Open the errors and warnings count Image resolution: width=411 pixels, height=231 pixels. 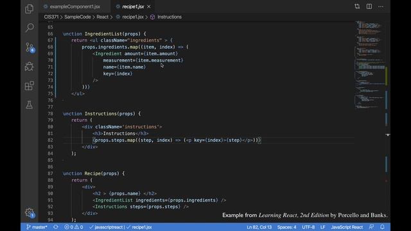(74, 227)
